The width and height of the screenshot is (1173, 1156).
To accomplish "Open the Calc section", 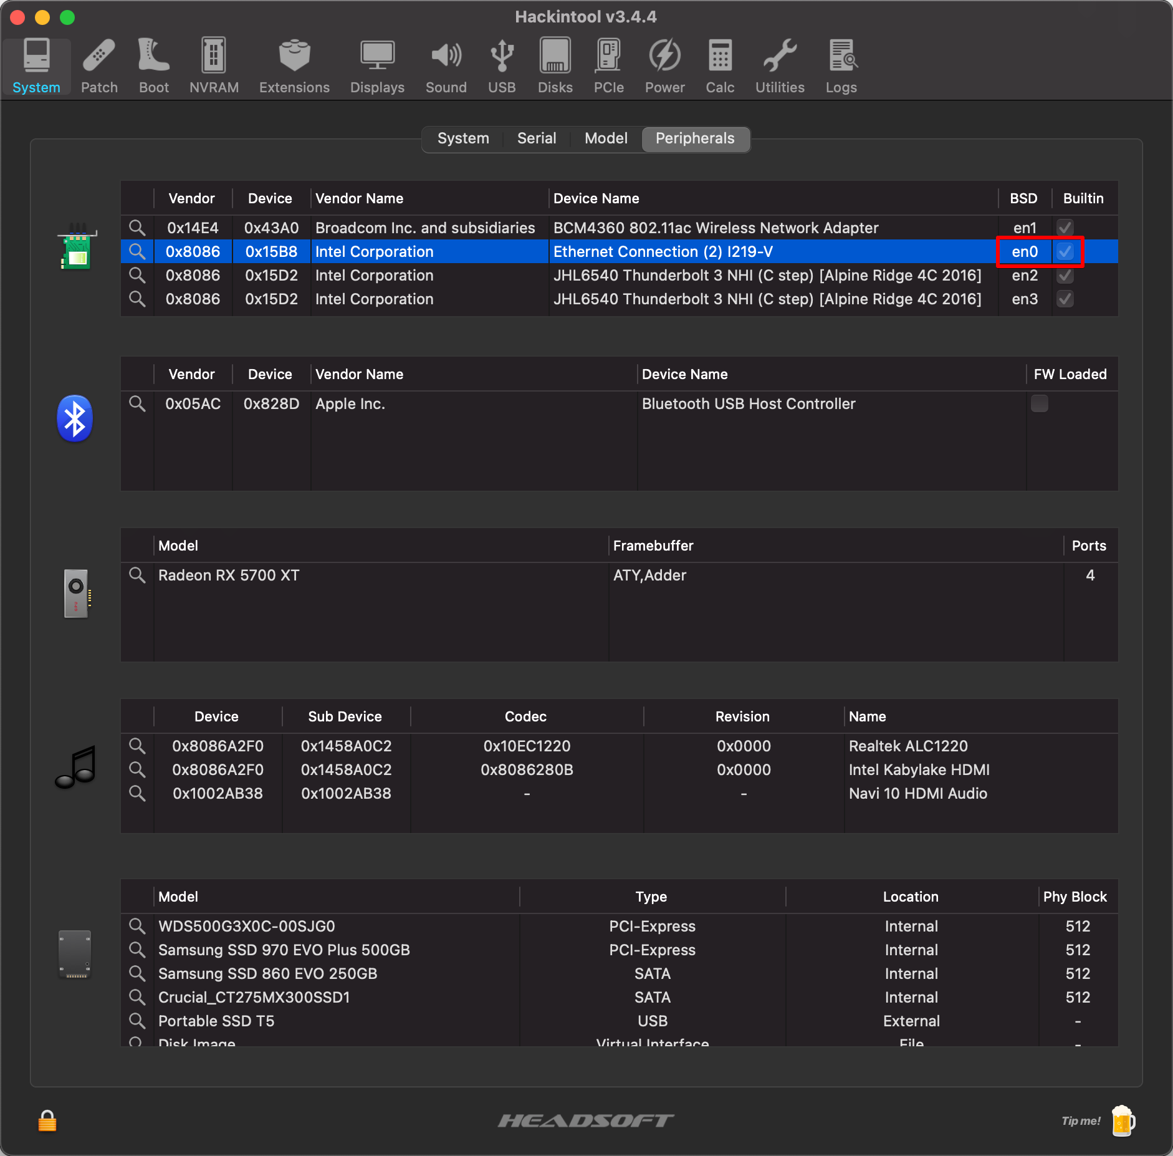I will pyautogui.click(x=720, y=66).
